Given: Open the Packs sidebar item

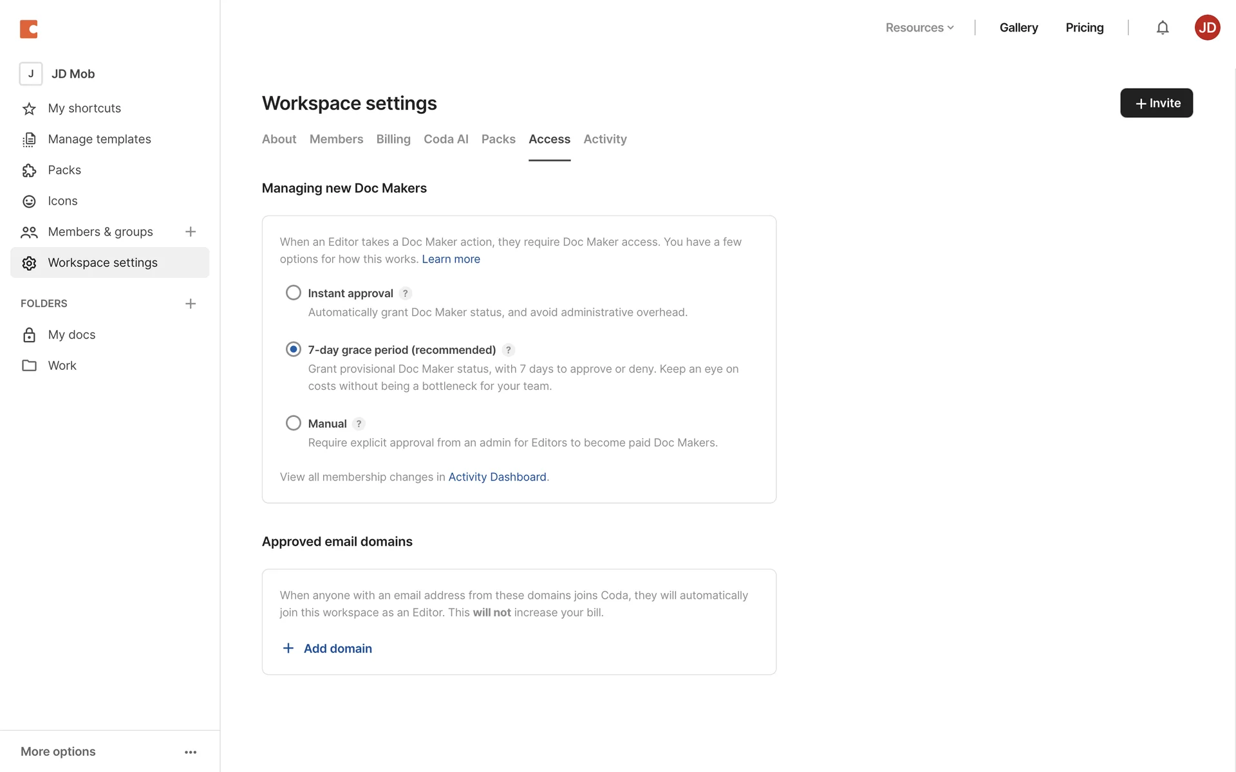Looking at the screenshot, I should point(64,170).
